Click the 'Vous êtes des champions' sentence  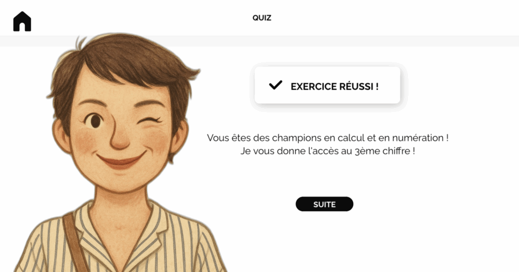point(328,138)
